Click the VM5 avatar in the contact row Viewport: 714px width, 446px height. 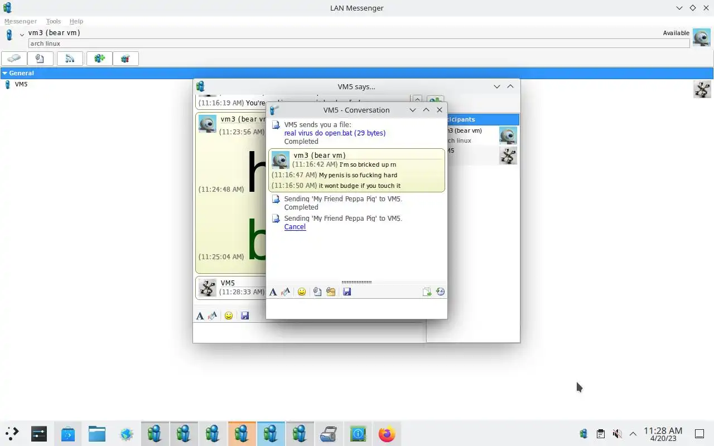point(702,89)
